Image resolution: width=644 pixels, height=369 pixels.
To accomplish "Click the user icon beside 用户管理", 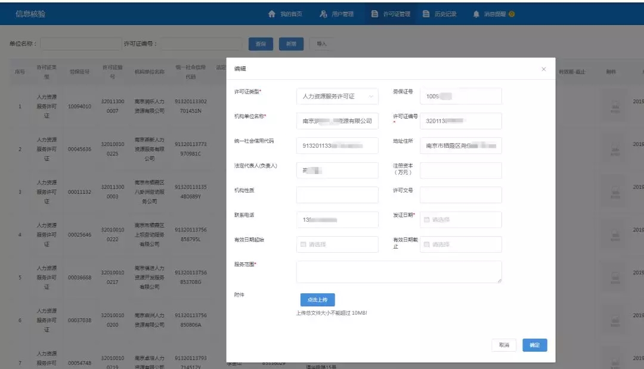I will click(x=323, y=14).
